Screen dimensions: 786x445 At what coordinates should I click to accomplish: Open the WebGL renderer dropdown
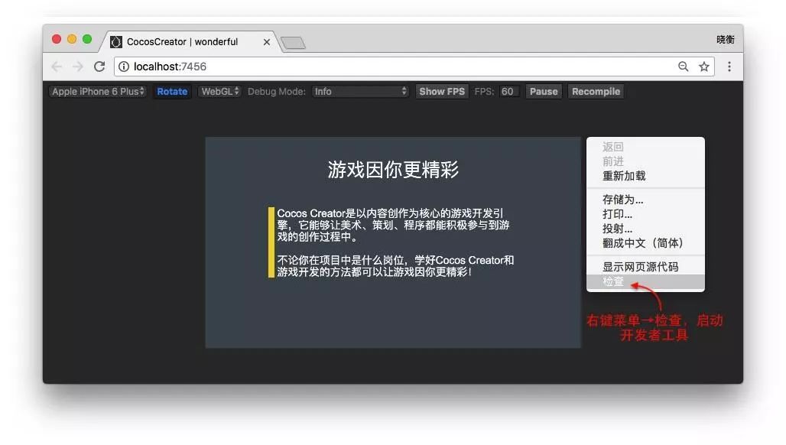[219, 91]
